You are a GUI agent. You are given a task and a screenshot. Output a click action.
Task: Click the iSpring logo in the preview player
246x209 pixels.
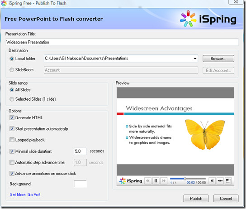point(131,181)
